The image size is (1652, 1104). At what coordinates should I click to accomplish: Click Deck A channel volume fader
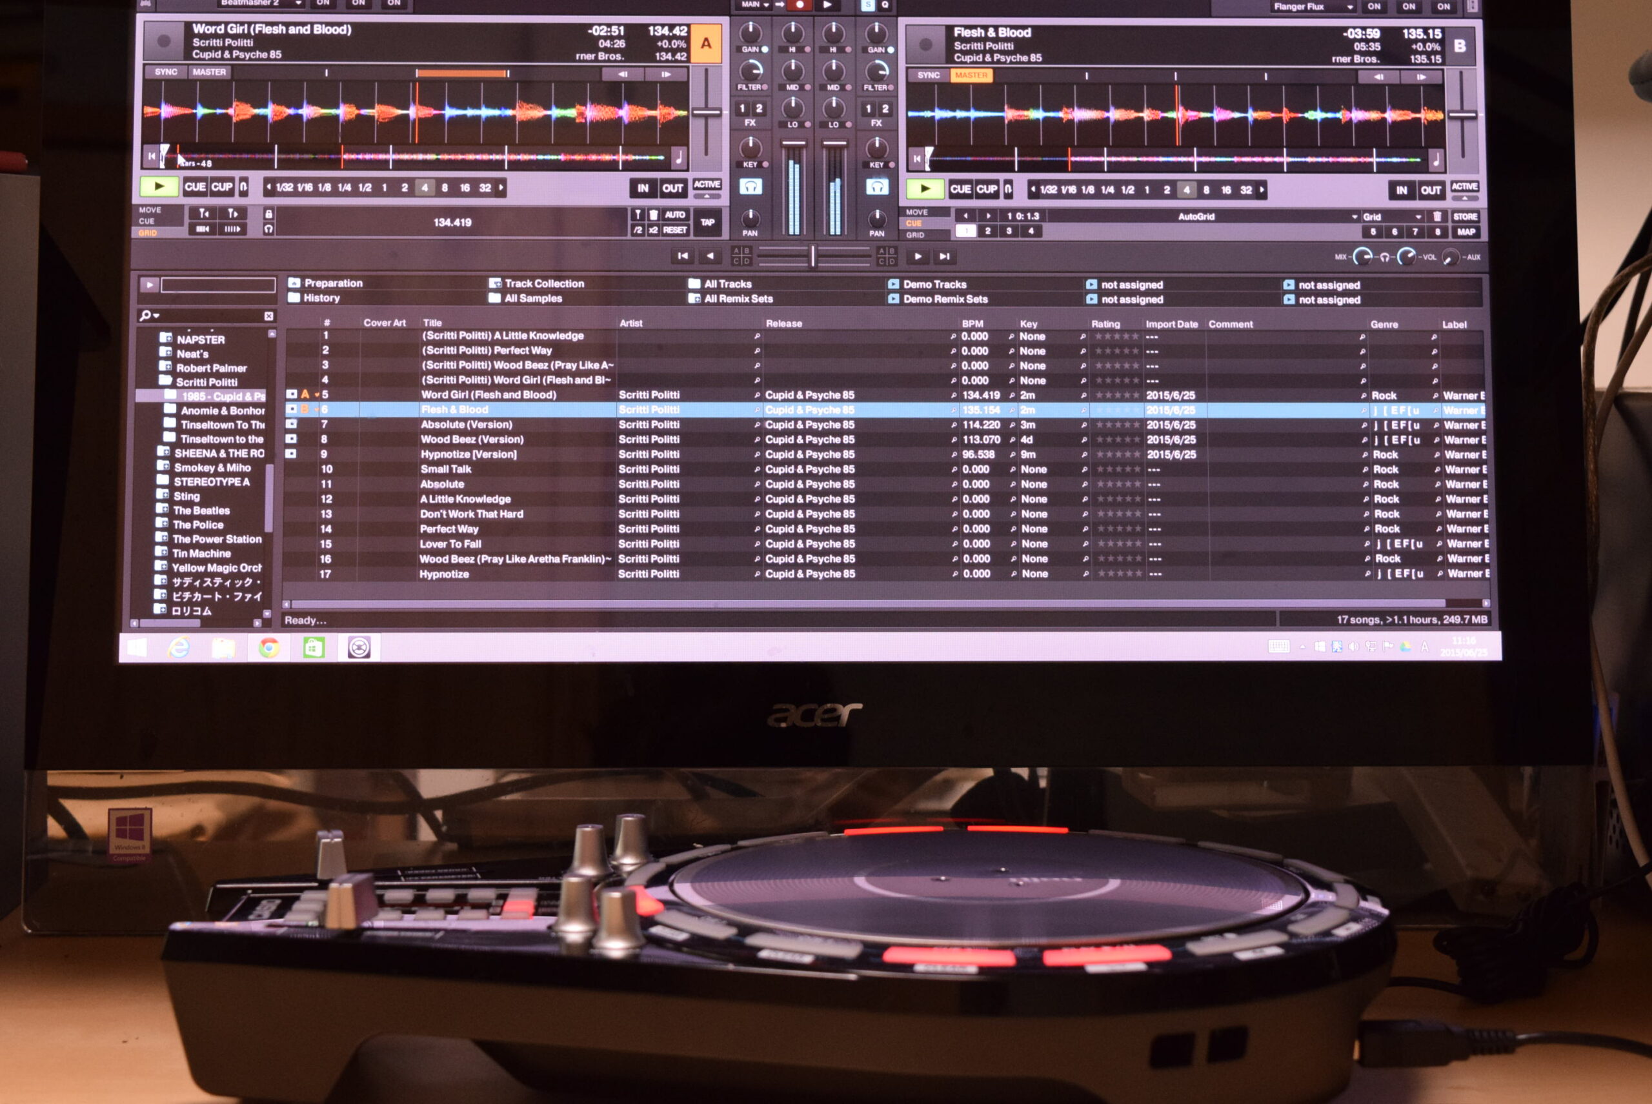coord(793,143)
